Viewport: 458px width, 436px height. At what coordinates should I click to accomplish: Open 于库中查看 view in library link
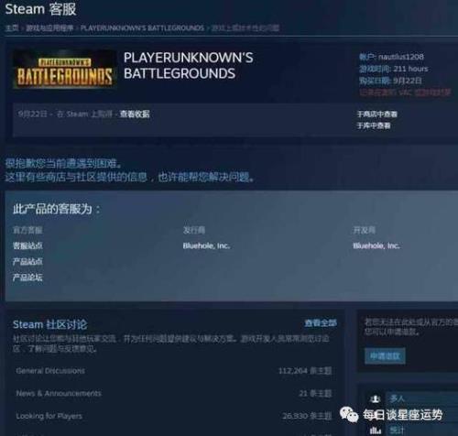pos(374,125)
